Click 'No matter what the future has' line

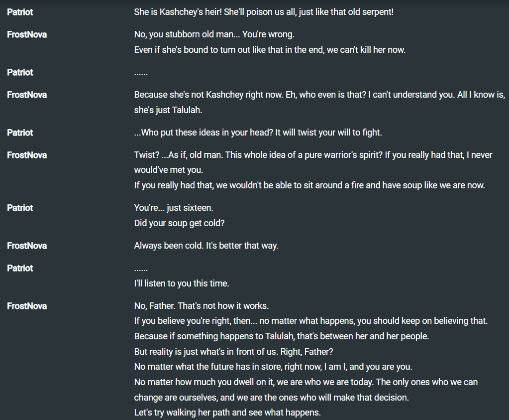tap(273, 367)
